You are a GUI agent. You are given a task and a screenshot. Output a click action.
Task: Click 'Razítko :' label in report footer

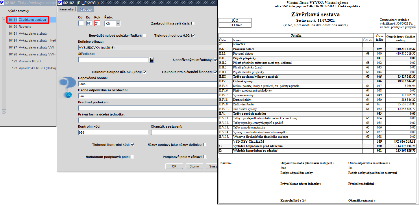tap(226, 163)
